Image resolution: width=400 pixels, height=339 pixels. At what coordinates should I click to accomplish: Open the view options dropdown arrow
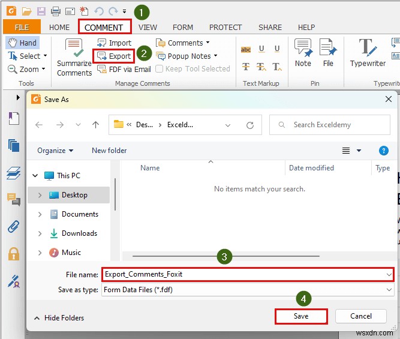(x=359, y=151)
